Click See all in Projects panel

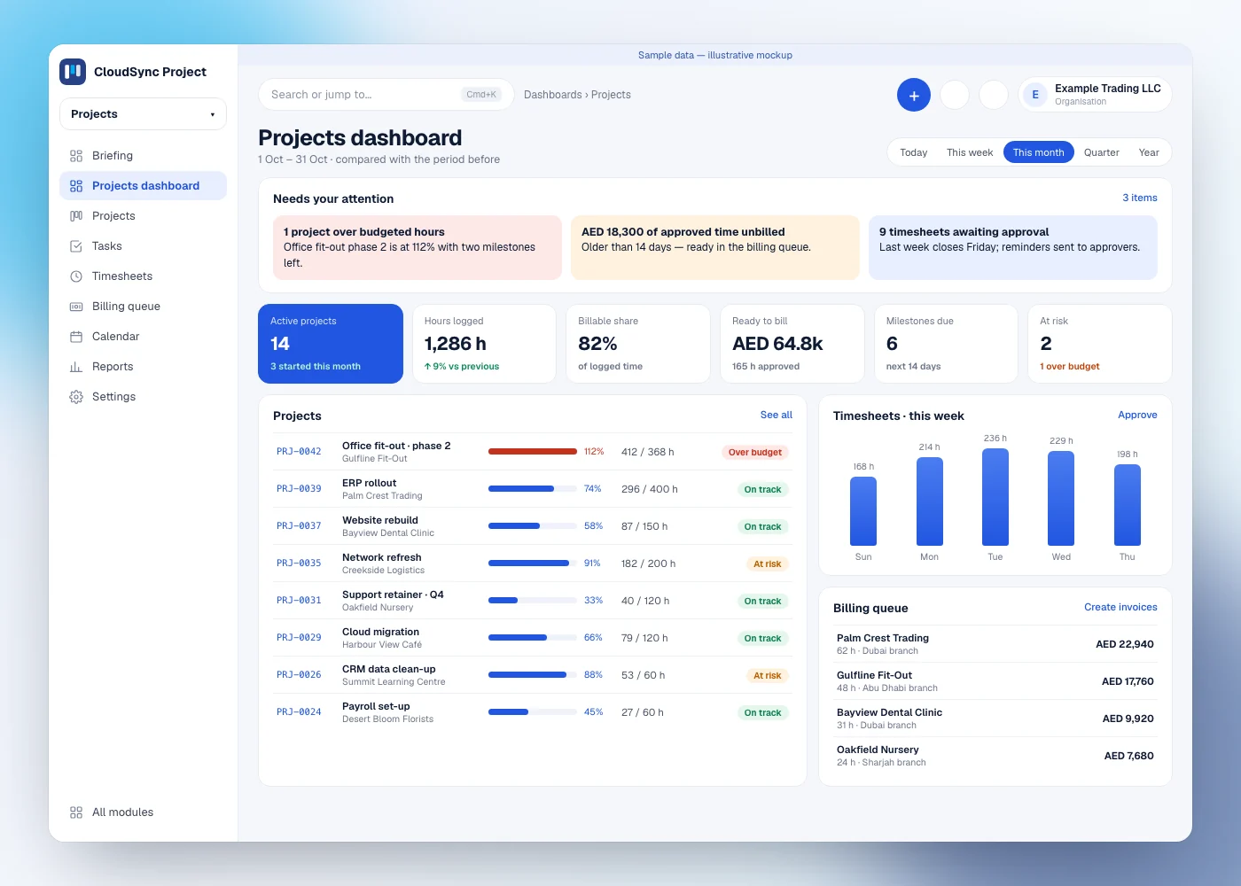pos(777,415)
